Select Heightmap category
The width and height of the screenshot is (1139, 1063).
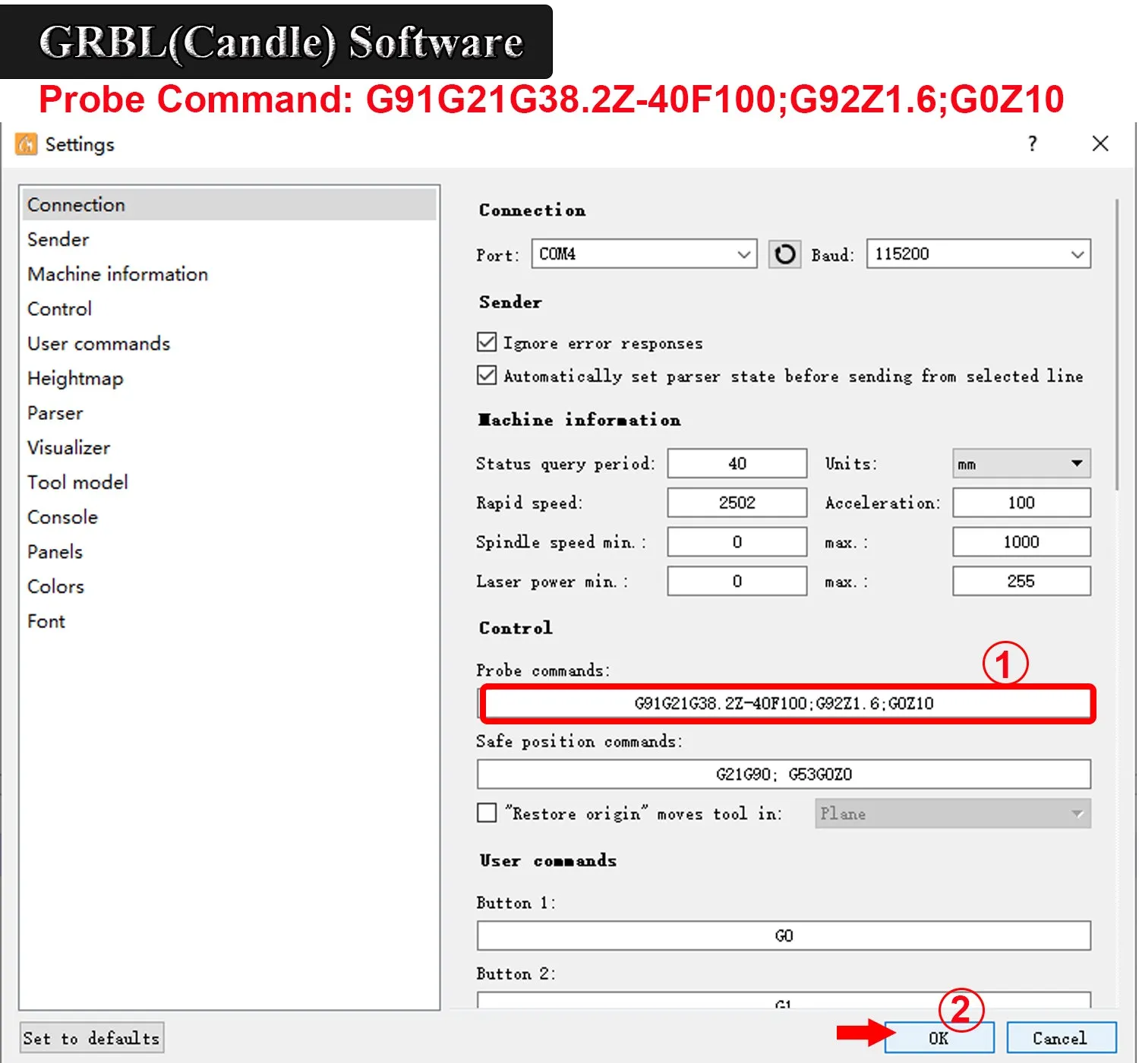tap(228, 378)
